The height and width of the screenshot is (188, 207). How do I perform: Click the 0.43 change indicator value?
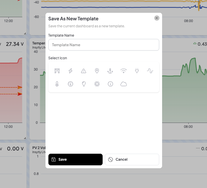coord(202,44)
